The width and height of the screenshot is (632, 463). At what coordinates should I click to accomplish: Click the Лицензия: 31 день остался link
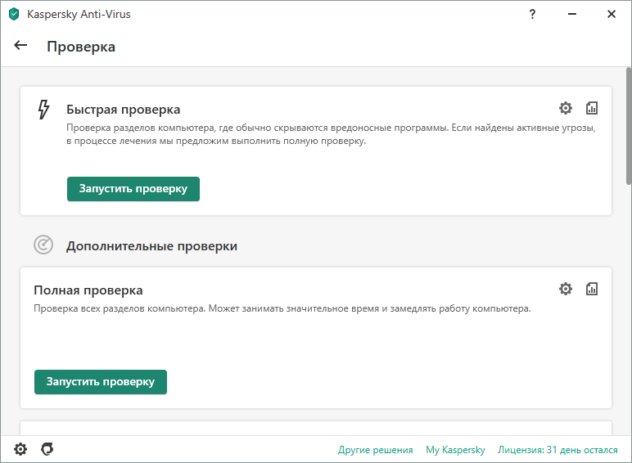coord(557,450)
